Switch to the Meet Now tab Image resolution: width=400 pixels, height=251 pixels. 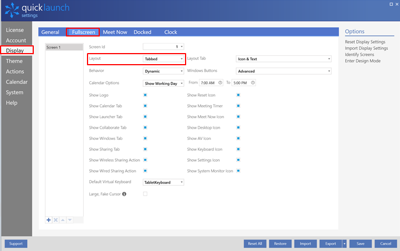(x=115, y=32)
